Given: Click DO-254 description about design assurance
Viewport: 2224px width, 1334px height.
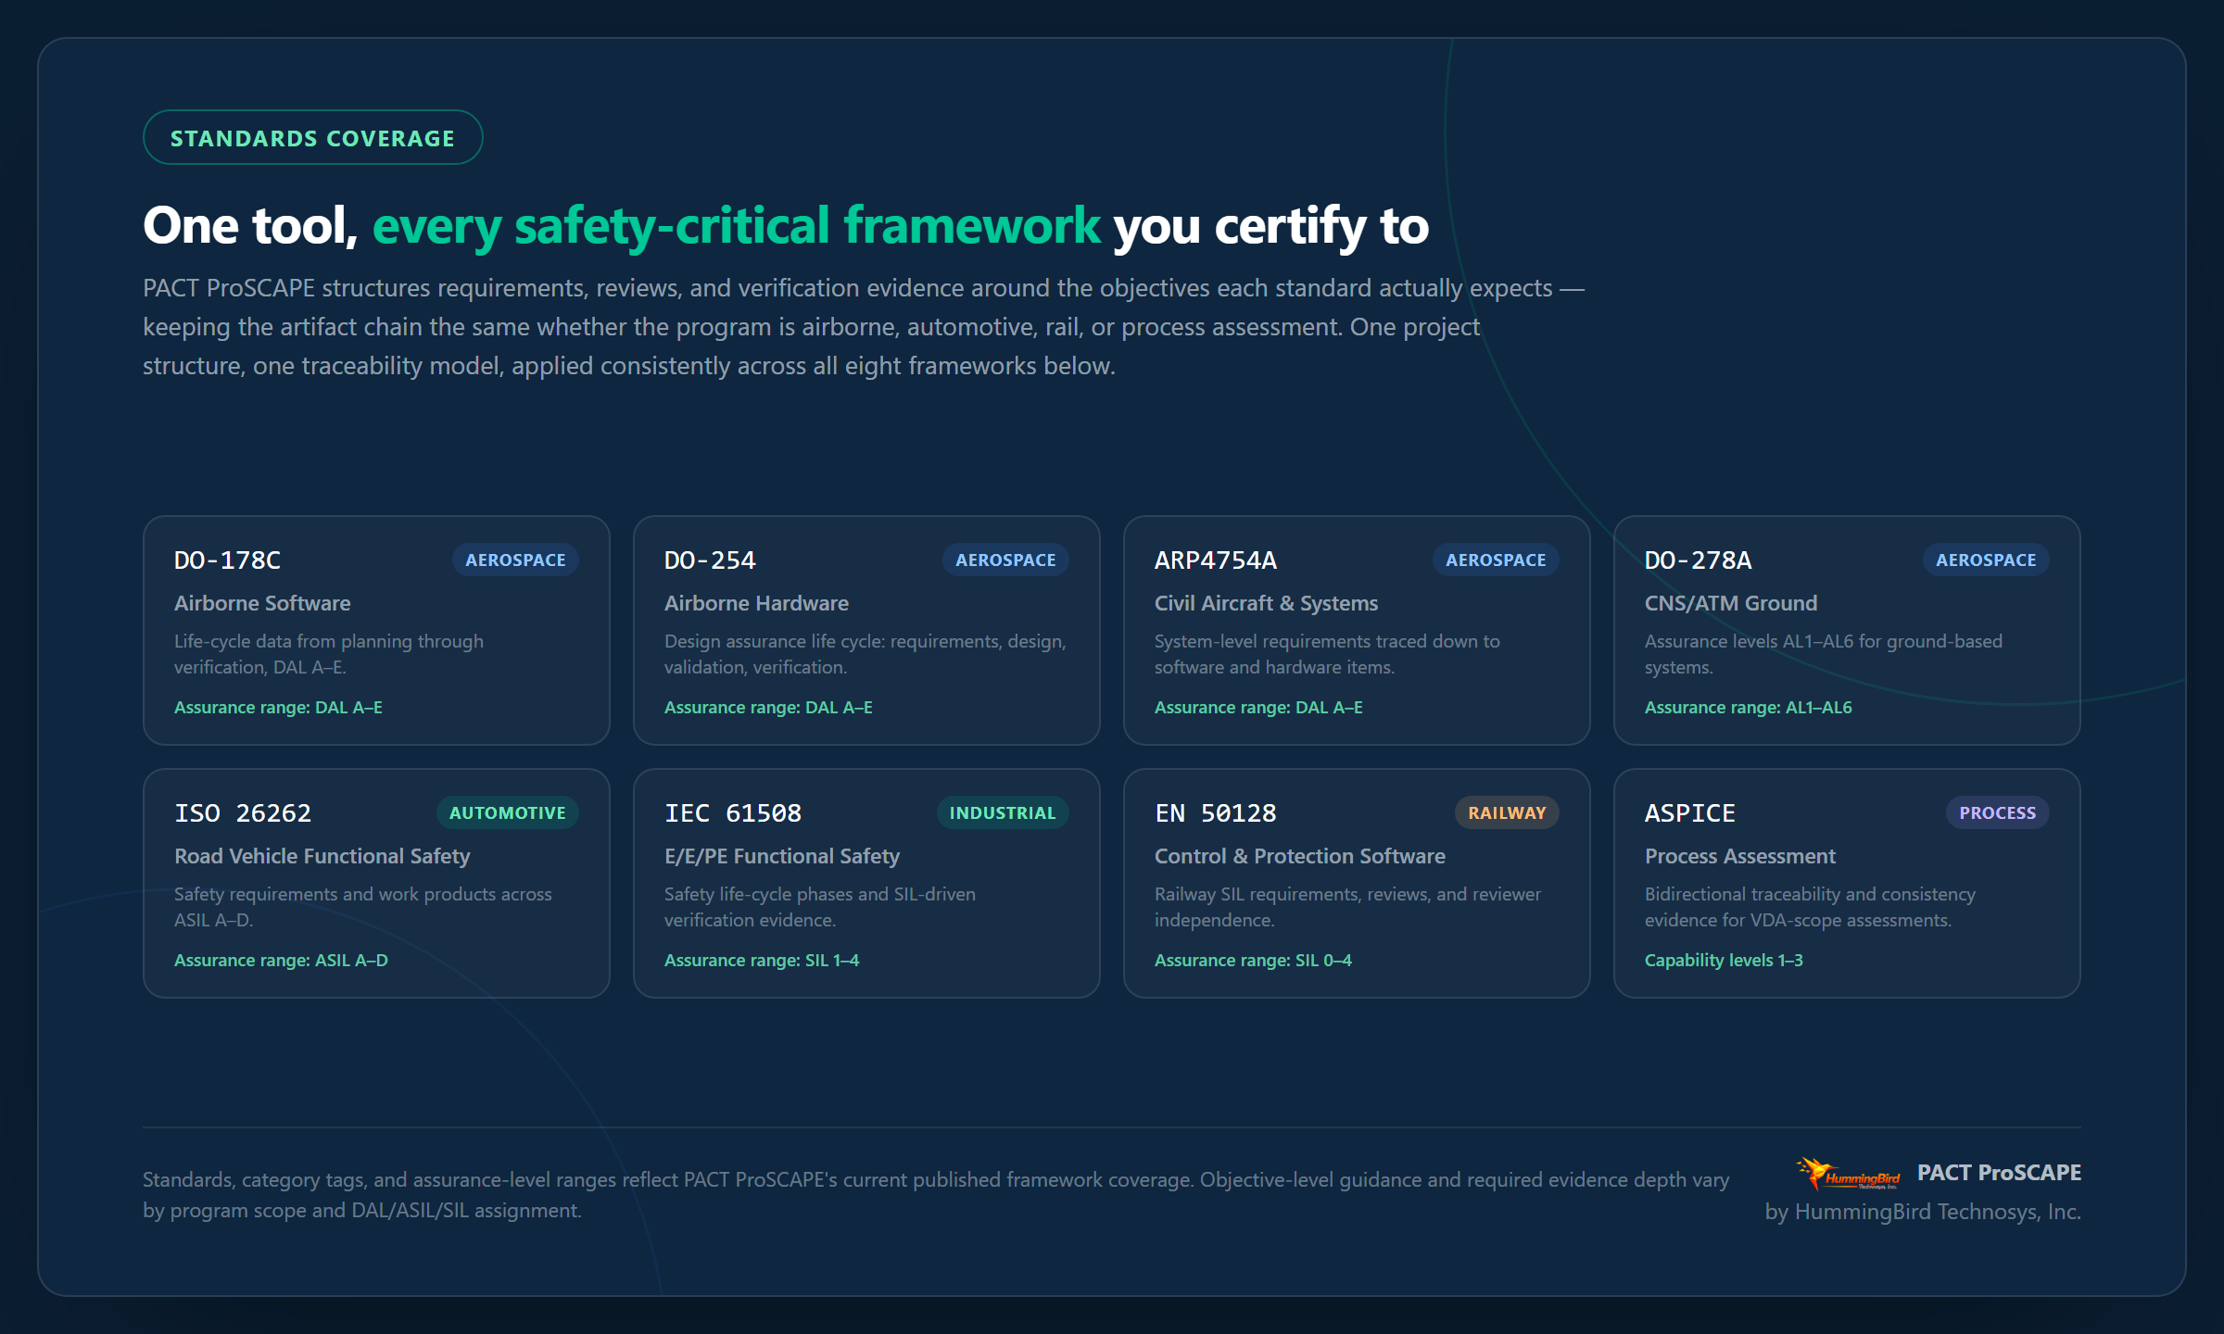Looking at the screenshot, I should [x=866, y=654].
